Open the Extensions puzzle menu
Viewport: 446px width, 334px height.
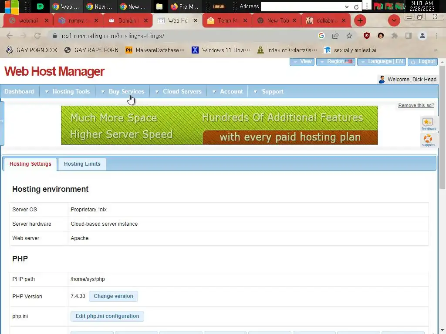click(395, 36)
